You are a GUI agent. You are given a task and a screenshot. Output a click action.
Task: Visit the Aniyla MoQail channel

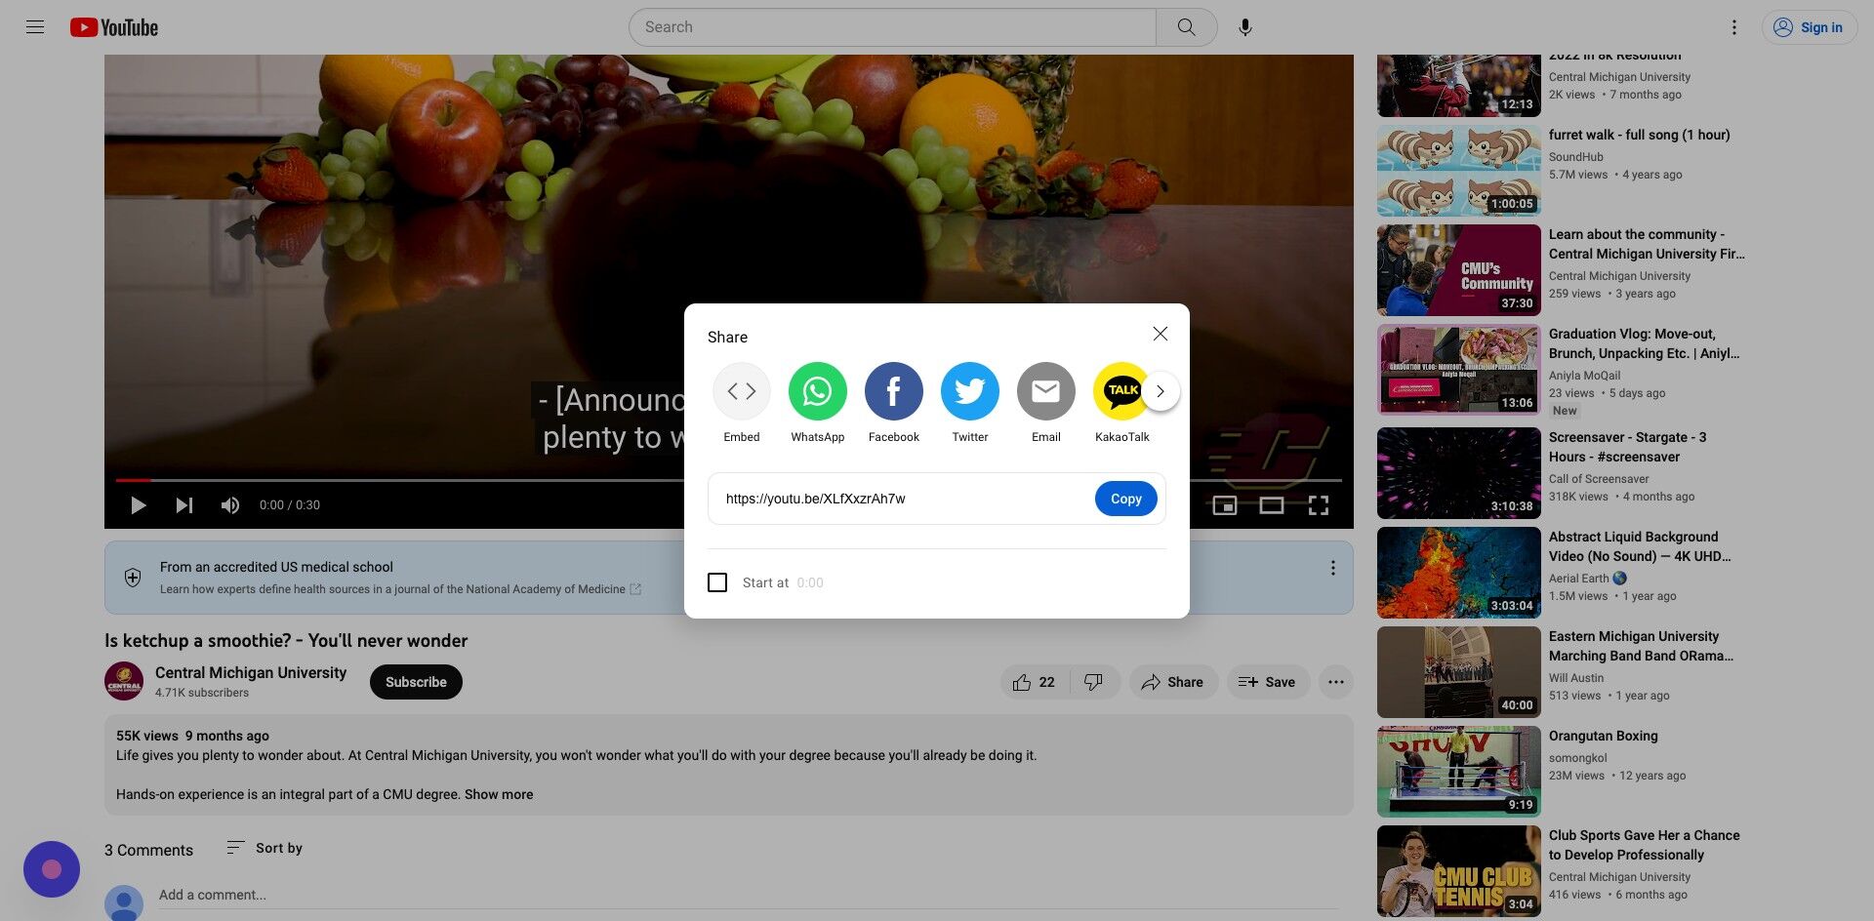pyautogui.click(x=1584, y=376)
